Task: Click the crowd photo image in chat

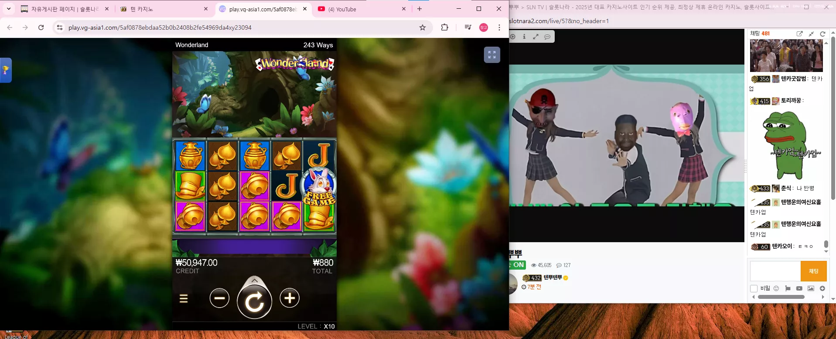Action: click(786, 55)
